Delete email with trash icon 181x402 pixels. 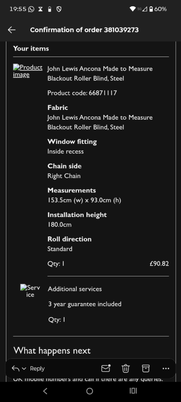pyautogui.click(x=125, y=369)
